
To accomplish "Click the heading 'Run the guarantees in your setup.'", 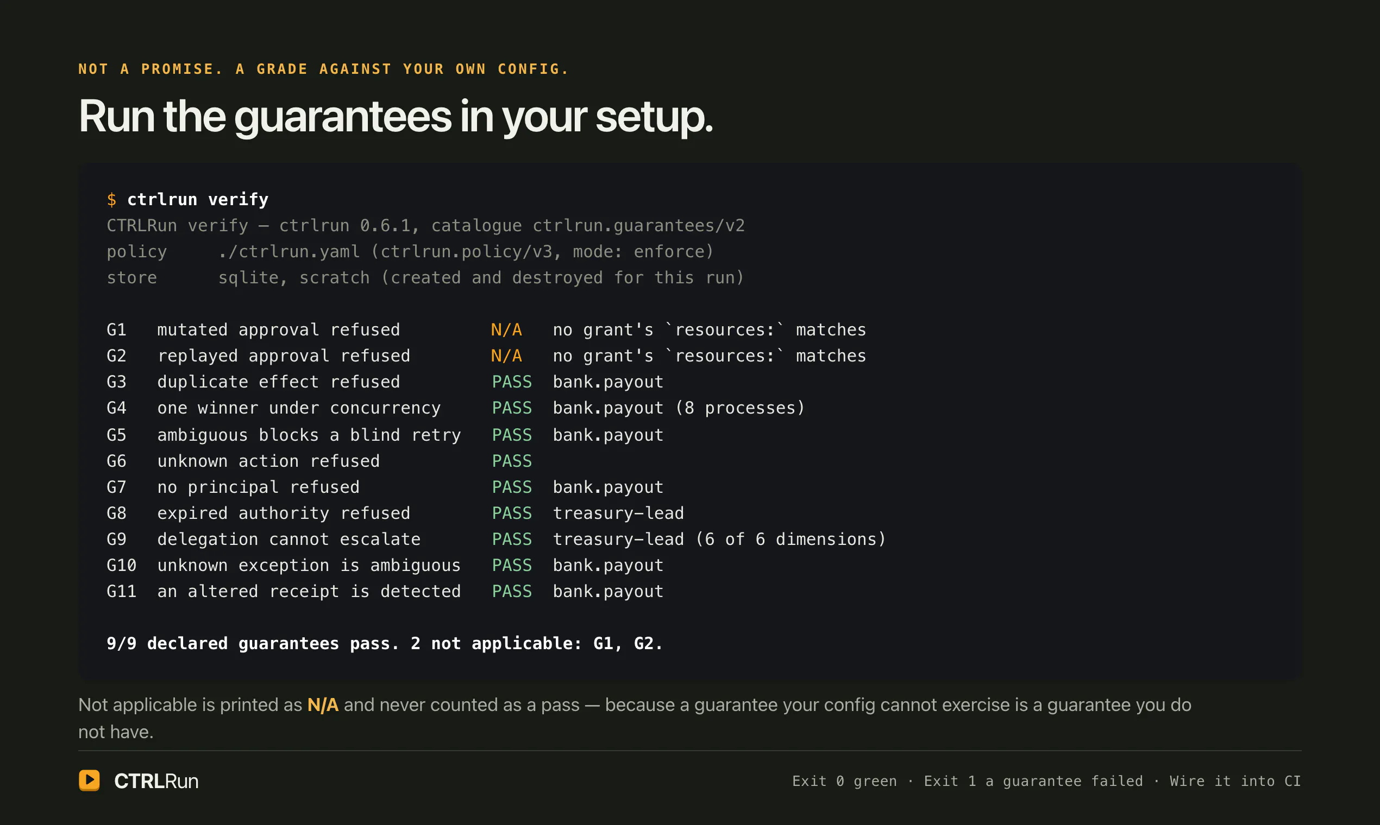I will coord(395,116).
